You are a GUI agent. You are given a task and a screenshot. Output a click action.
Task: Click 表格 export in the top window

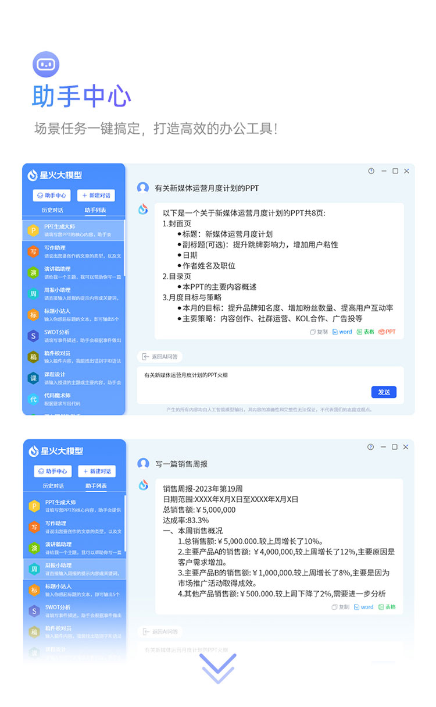point(365,332)
